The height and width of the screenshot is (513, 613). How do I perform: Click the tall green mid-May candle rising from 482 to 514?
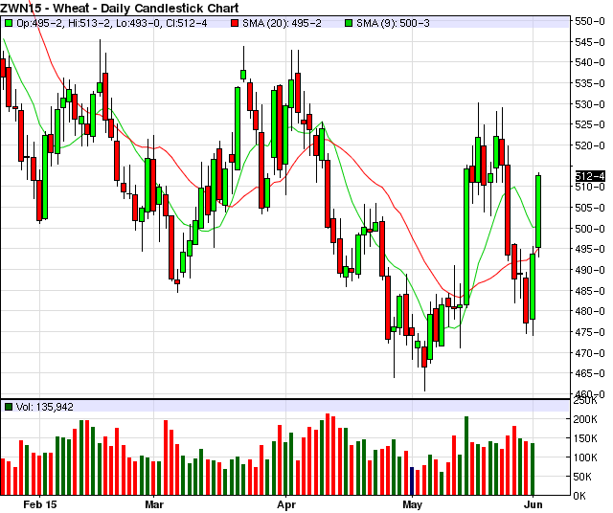tap(466, 236)
